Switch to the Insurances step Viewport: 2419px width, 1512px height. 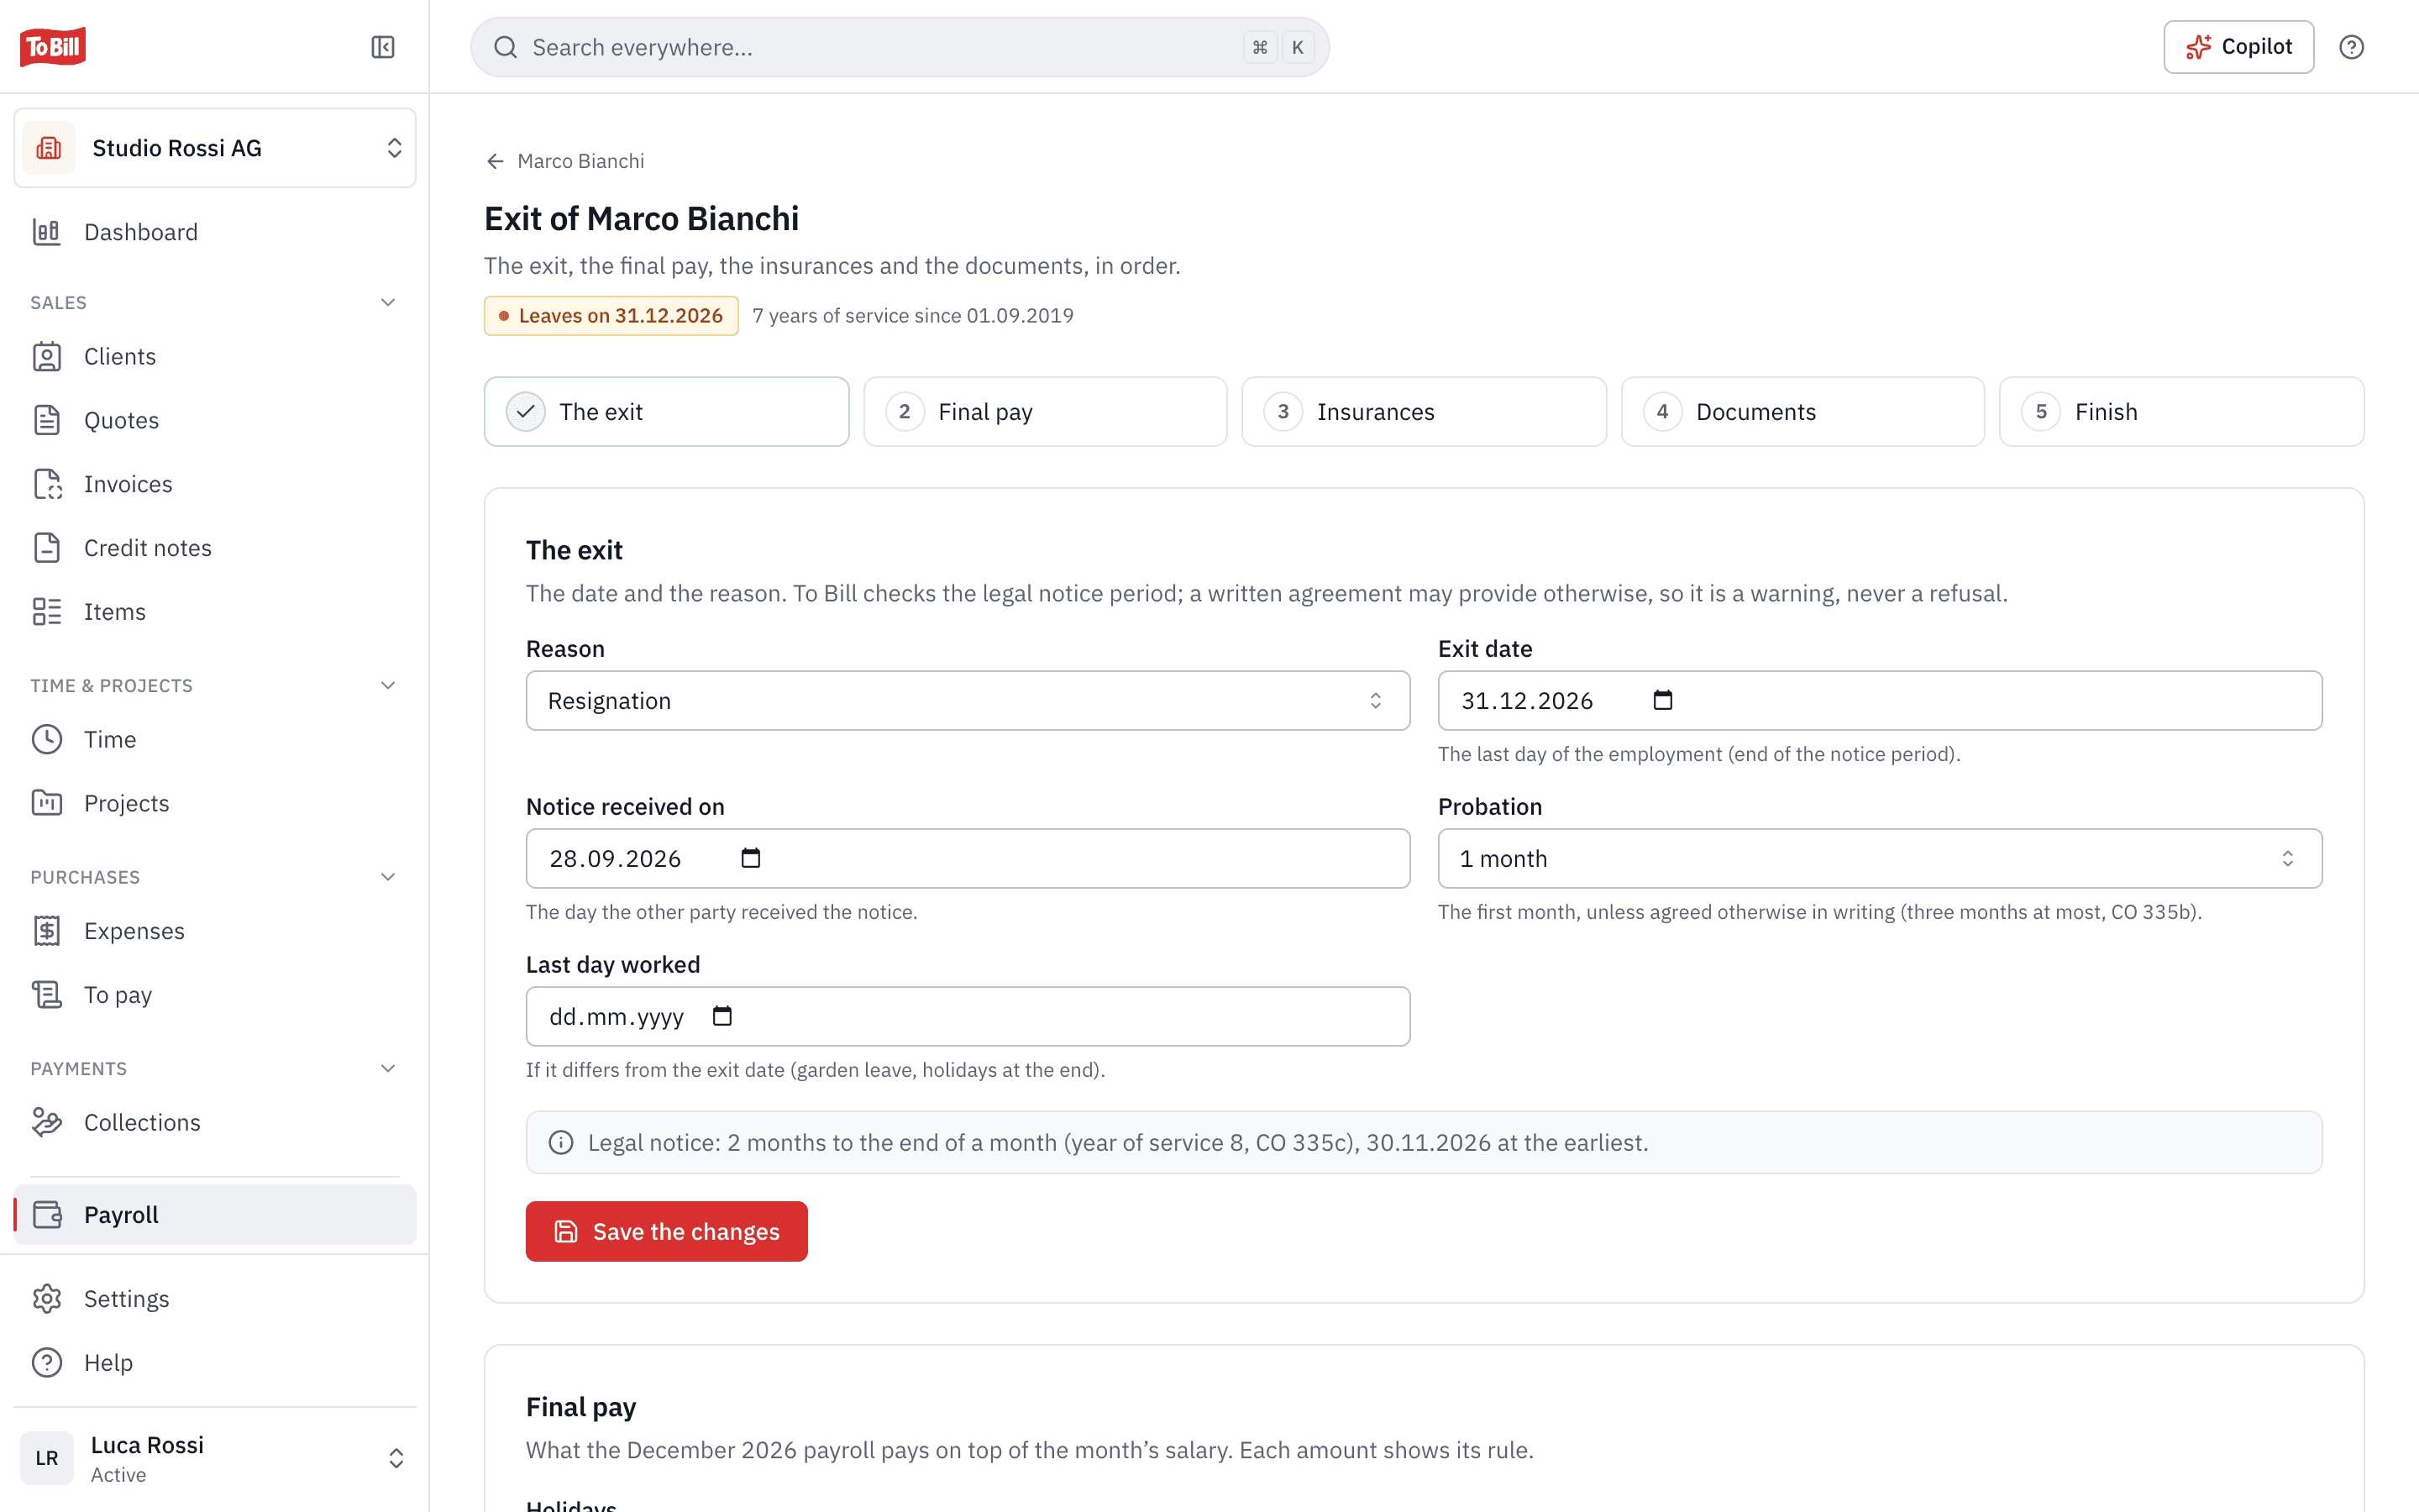coord(1424,411)
